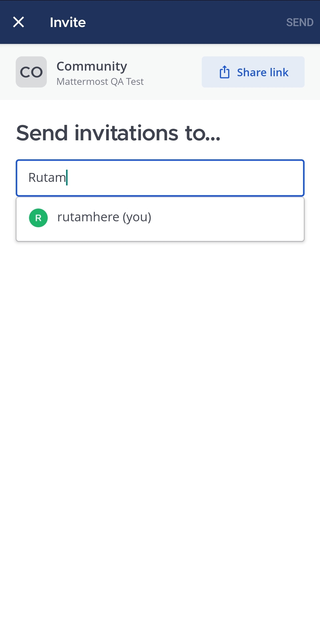Screen dimensions: 320x628
Task: Click the X close icon in the header
Action: (x=19, y=22)
